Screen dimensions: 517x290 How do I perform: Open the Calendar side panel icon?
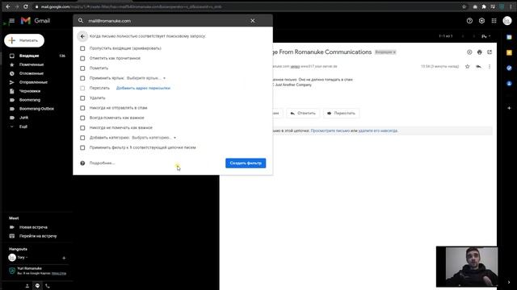(509, 37)
